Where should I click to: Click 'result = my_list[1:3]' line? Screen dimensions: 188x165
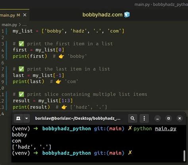click(43, 101)
